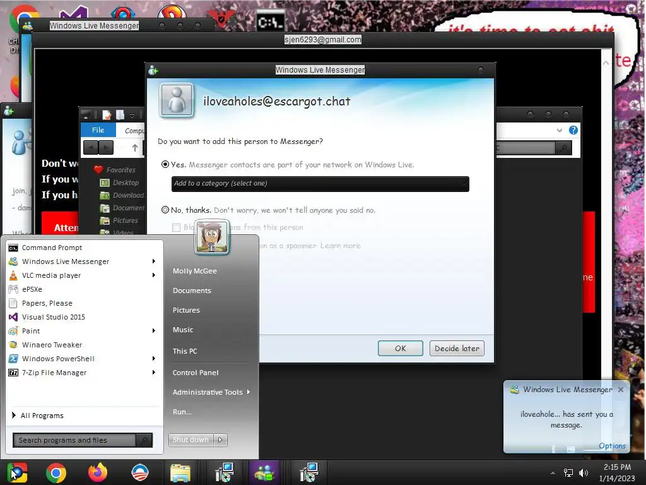646x485 pixels.
Task: Open This PC from Start menu
Action: [x=185, y=351]
